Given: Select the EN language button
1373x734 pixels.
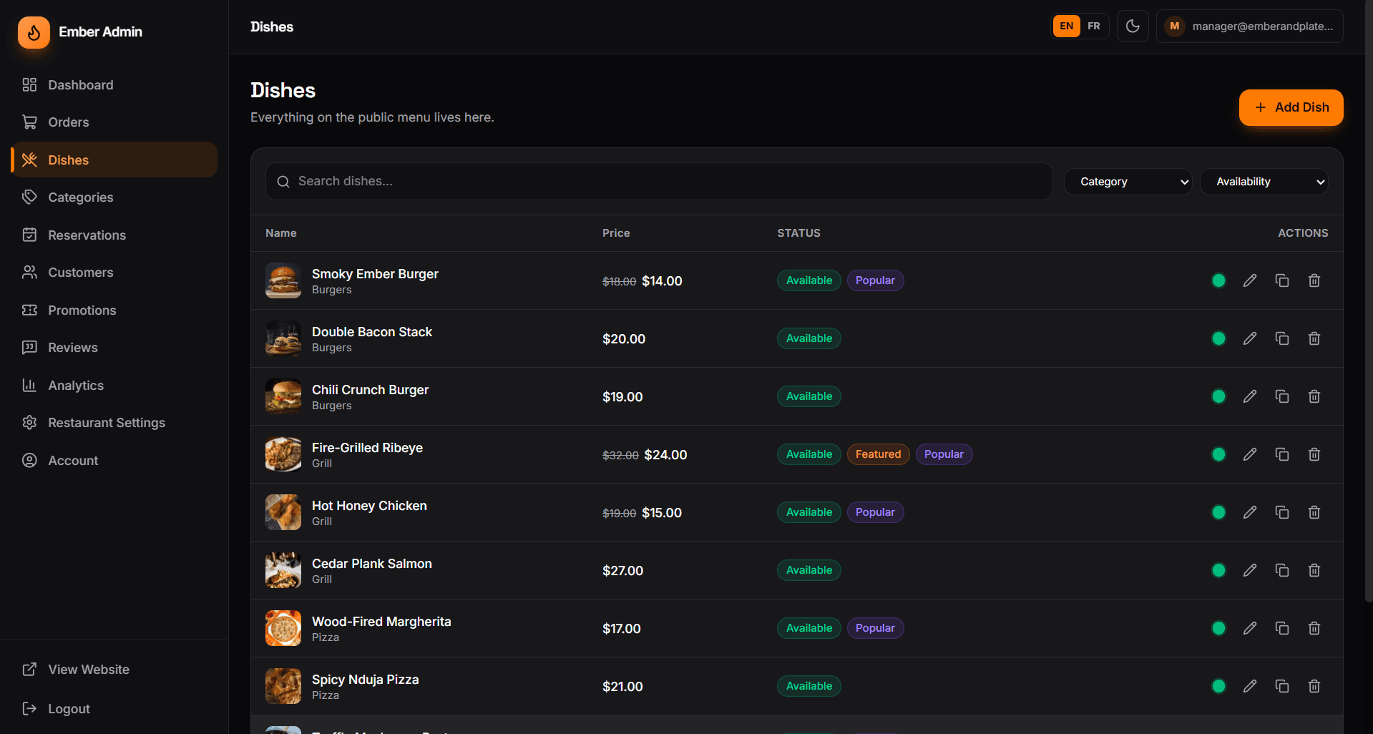Looking at the screenshot, I should coord(1066,26).
